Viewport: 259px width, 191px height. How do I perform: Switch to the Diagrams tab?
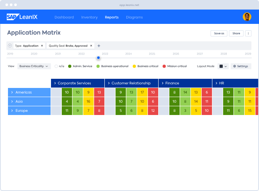(x=134, y=17)
